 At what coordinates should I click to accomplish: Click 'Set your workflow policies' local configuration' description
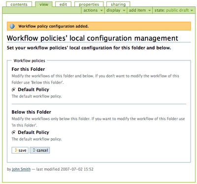click(89, 48)
